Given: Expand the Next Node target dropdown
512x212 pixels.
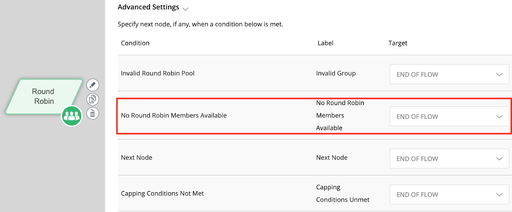Looking at the screenshot, I should click(x=449, y=159).
